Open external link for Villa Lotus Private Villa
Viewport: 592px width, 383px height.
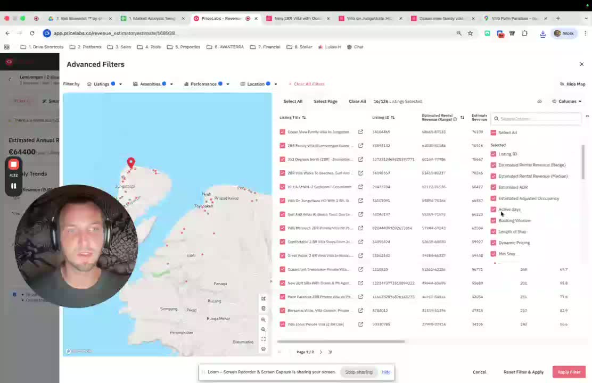[360, 324]
